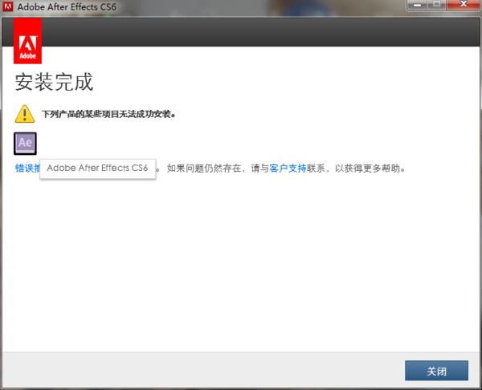Click the After Effects Ae product icon

click(x=25, y=144)
